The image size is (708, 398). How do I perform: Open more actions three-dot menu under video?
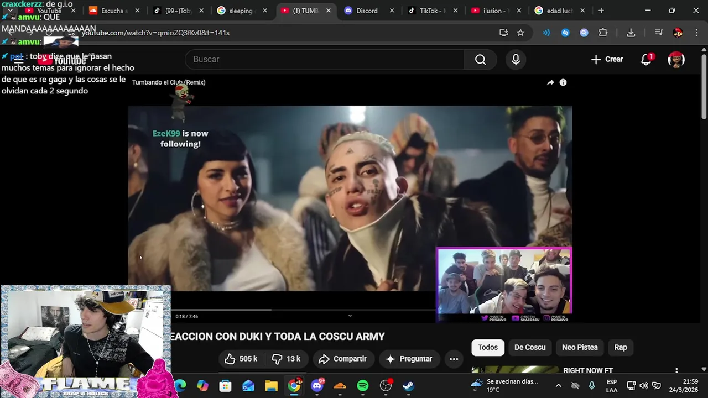(x=454, y=359)
